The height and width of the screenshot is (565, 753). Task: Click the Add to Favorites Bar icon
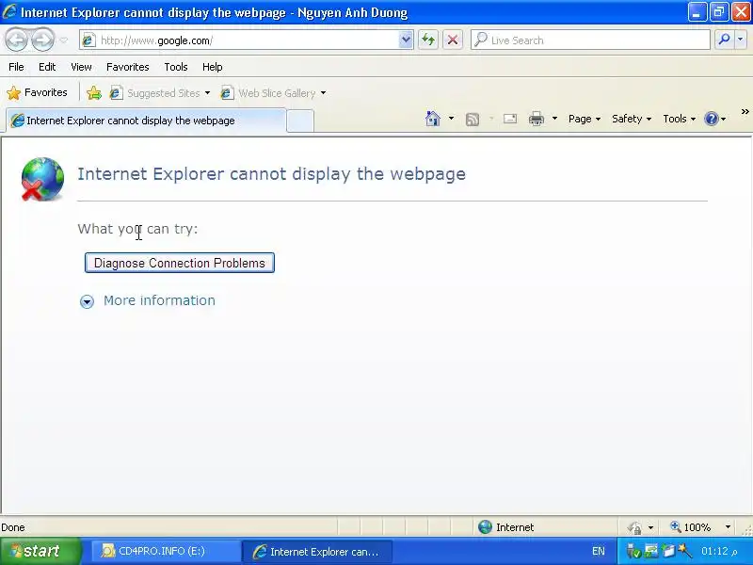point(94,92)
